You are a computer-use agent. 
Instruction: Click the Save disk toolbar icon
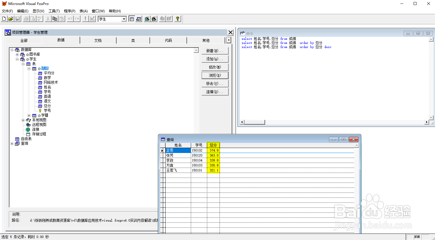(x=18, y=19)
